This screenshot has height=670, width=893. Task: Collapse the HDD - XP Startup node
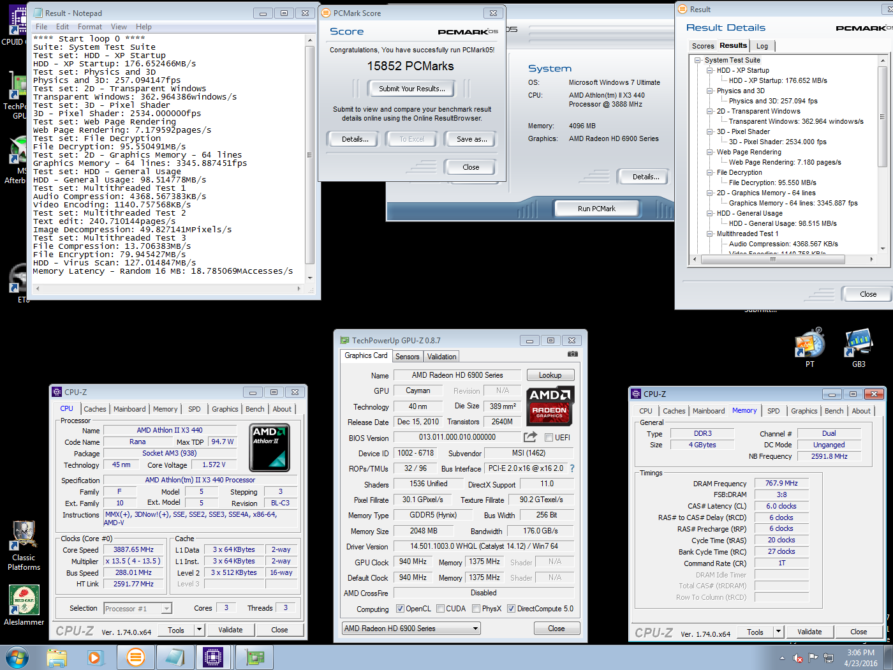(709, 71)
